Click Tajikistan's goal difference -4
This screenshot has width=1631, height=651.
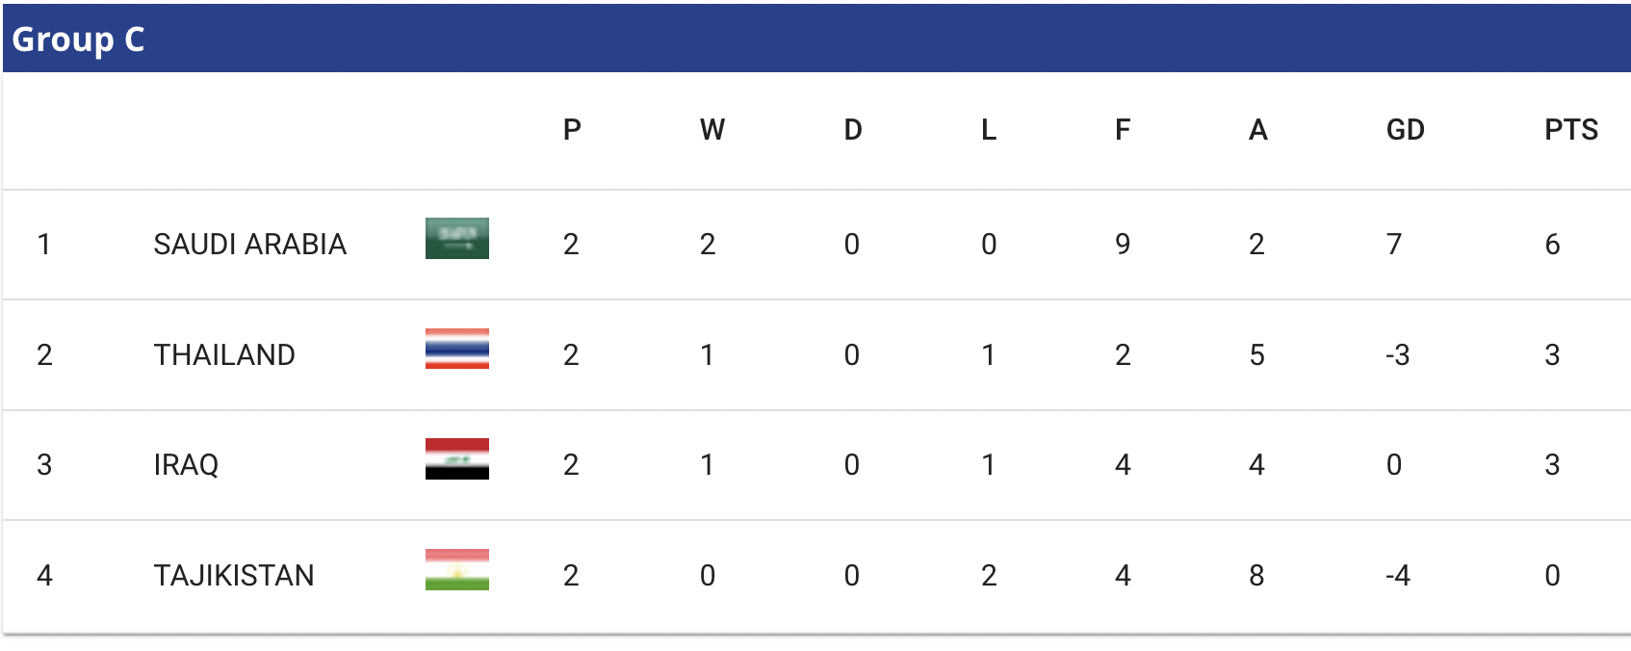(x=1398, y=576)
